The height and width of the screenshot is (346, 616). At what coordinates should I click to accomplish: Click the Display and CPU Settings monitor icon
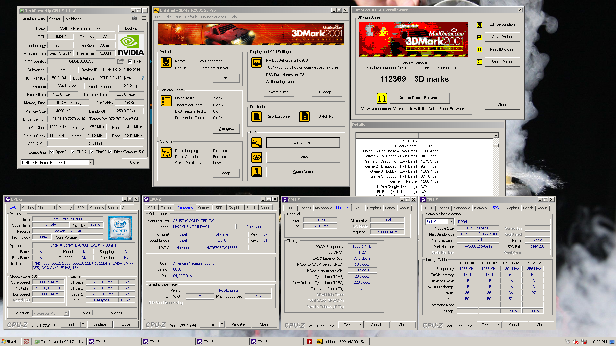pos(257,62)
